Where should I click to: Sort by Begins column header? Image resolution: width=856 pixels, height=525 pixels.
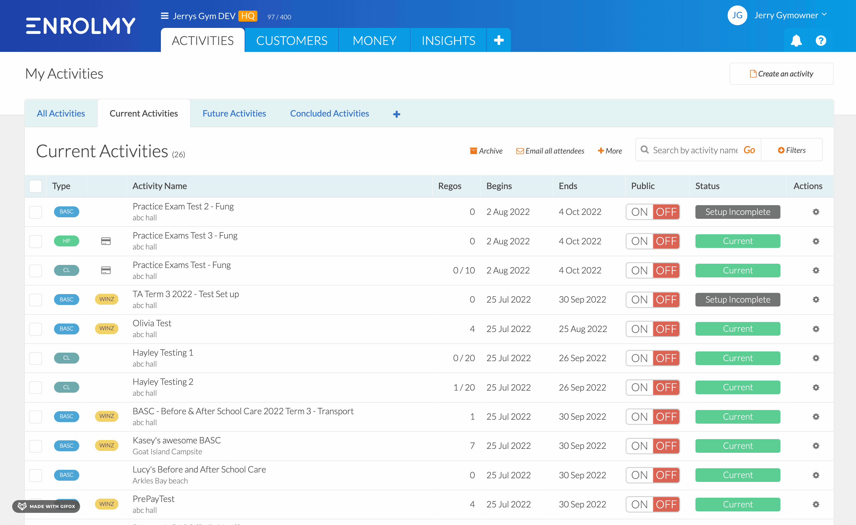tap(499, 186)
